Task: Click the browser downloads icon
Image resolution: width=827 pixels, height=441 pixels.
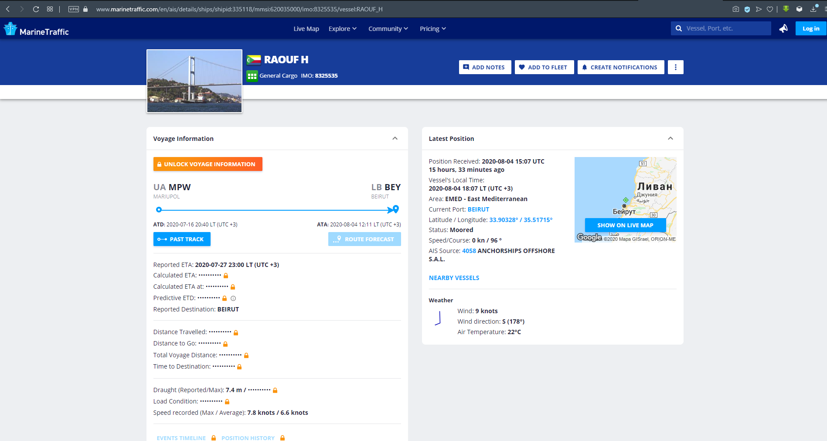Action: [x=813, y=9]
